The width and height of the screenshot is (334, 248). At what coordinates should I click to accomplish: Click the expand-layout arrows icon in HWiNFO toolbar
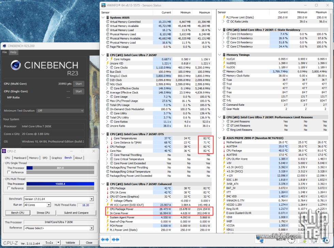click(105, 239)
